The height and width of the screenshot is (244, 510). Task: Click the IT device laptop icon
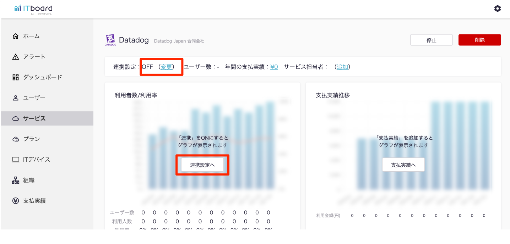click(15, 160)
